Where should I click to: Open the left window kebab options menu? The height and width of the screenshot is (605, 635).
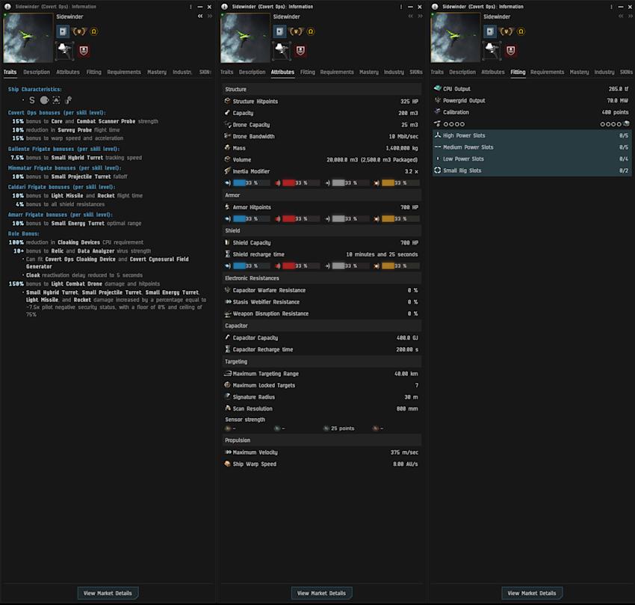pos(190,7)
